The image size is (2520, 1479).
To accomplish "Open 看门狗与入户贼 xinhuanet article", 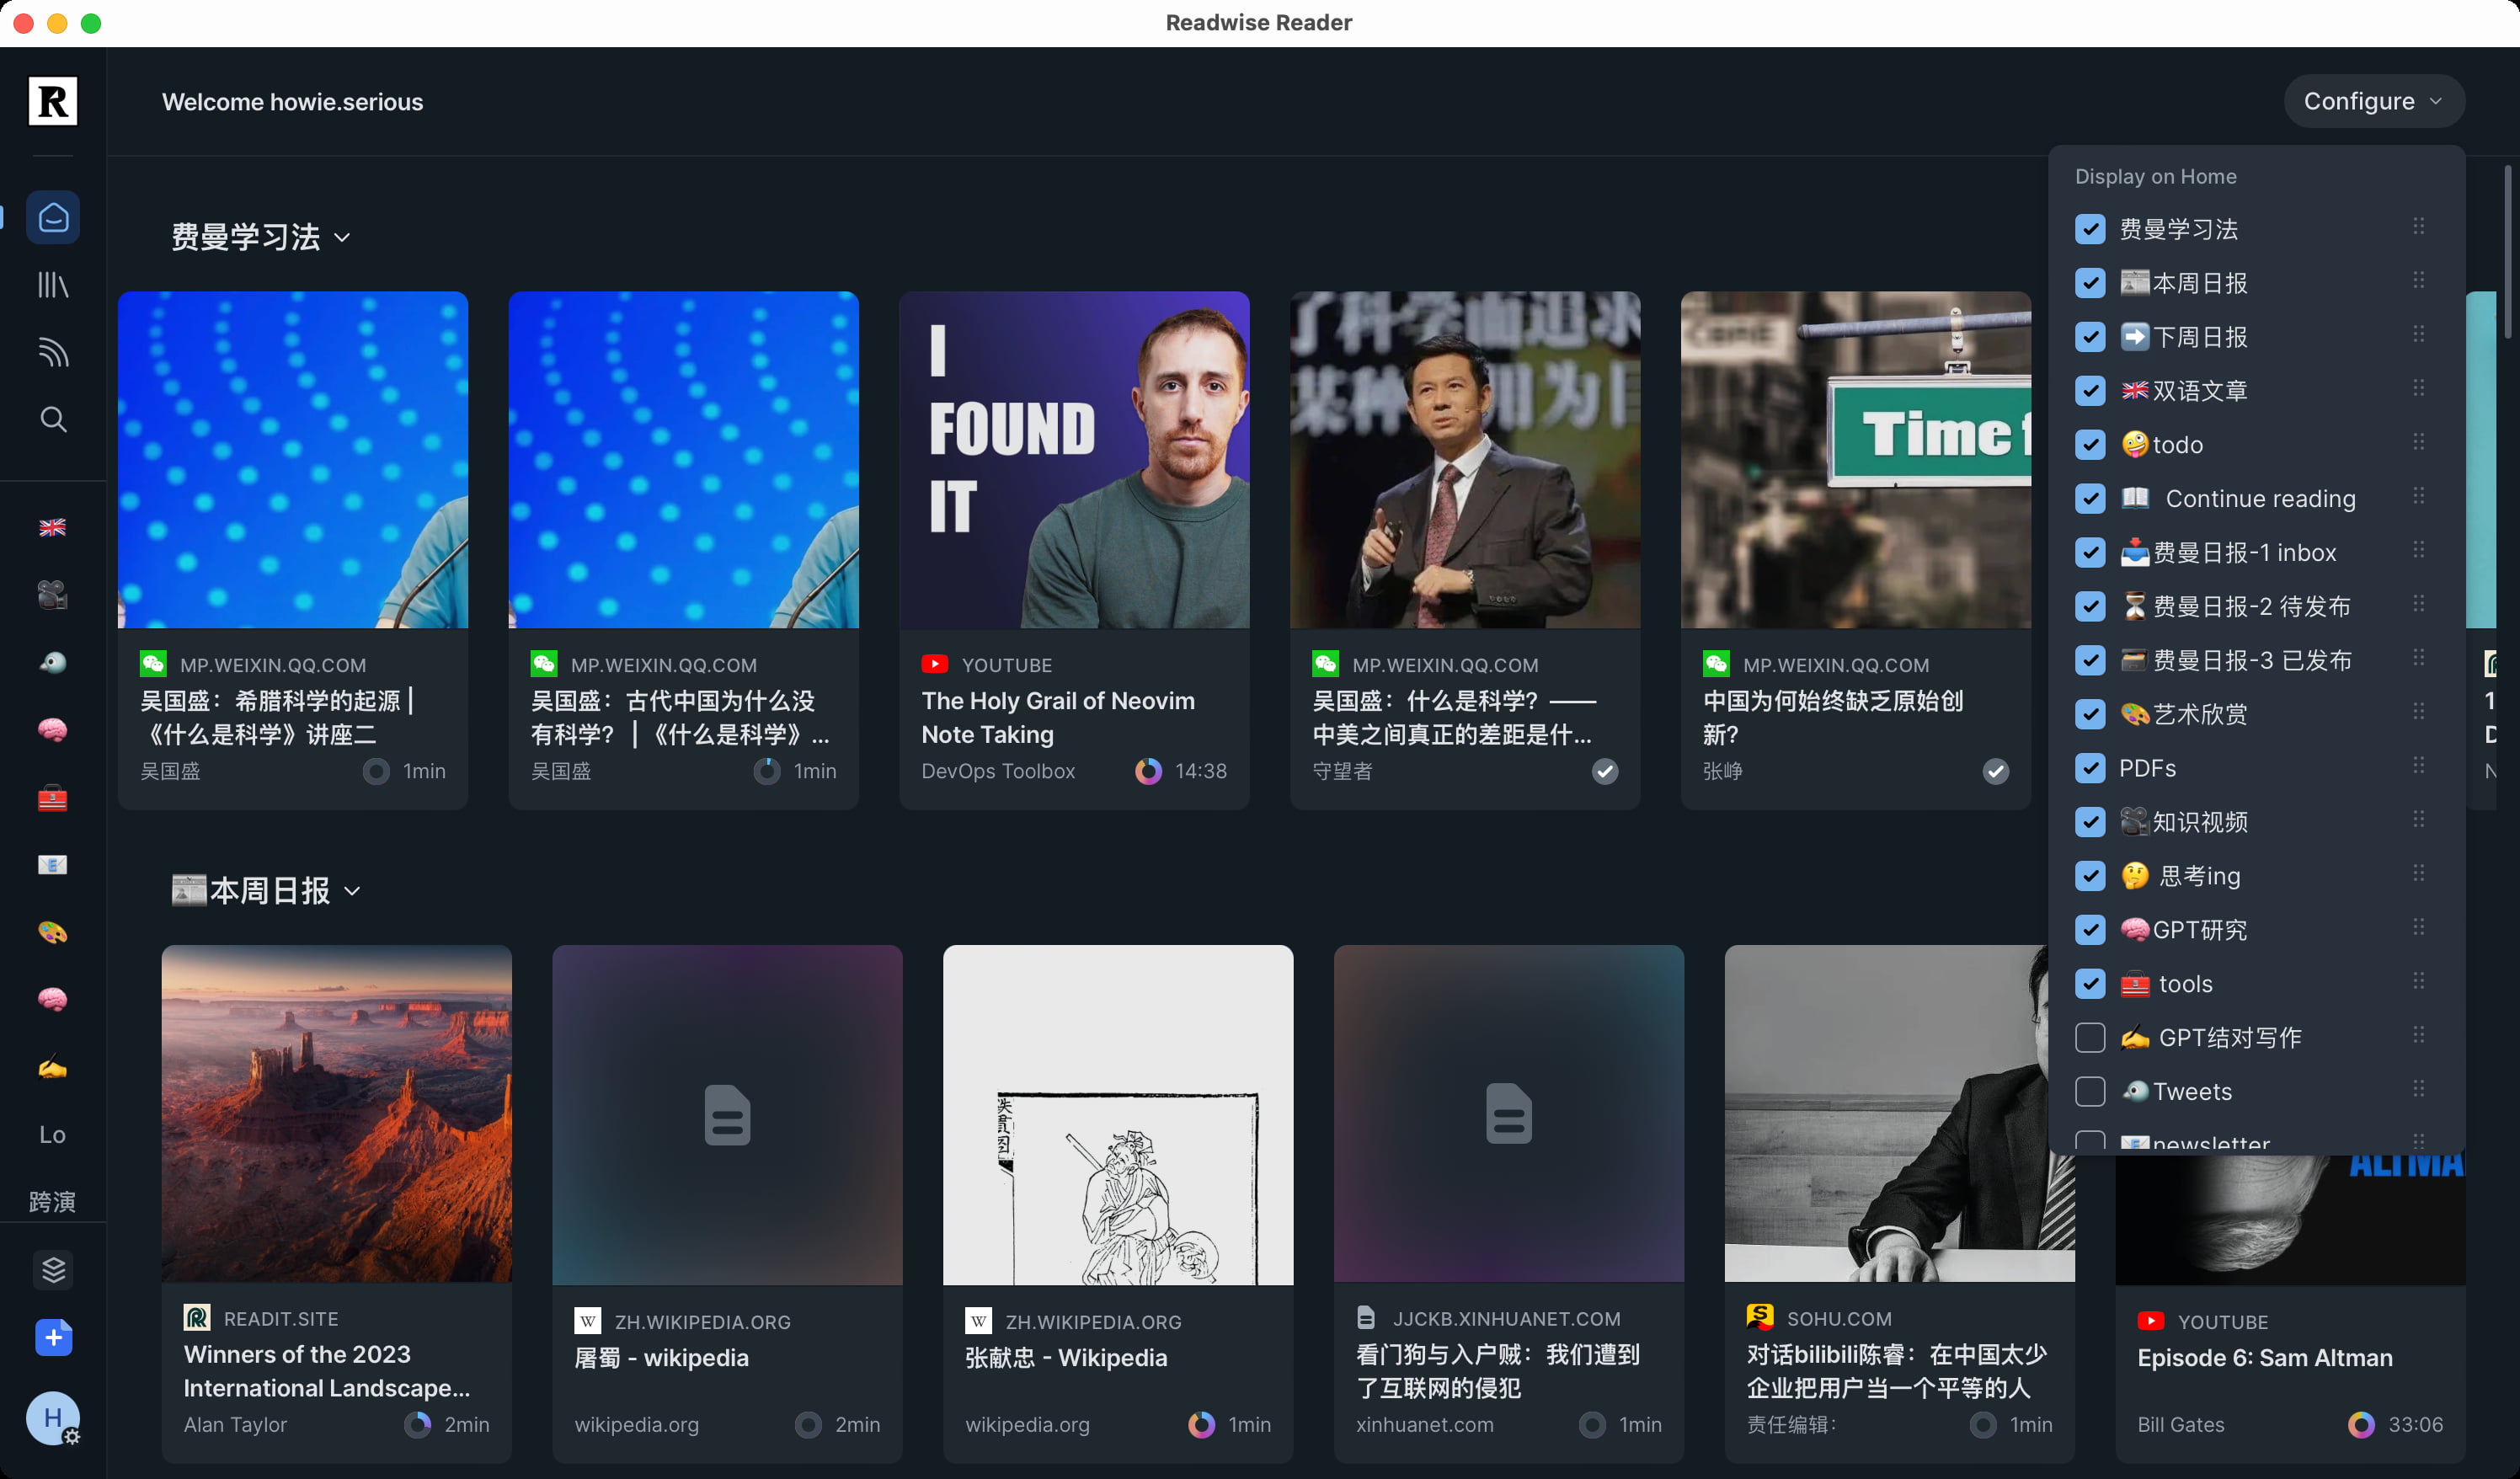I will pyautogui.click(x=1497, y=1371).
